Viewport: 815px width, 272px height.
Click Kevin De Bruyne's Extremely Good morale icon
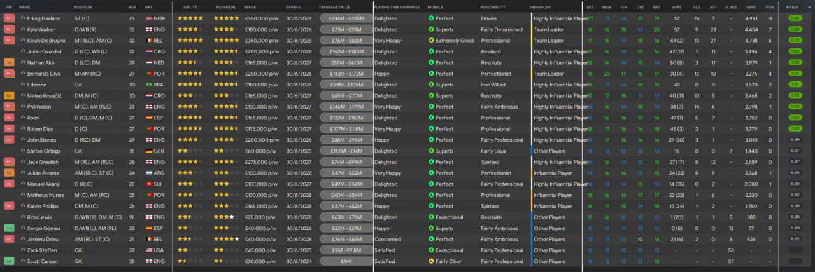point(431,41)
